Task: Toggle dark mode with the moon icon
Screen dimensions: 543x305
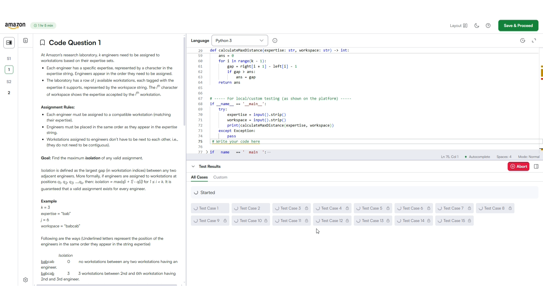Action: (x=477, y=25)
